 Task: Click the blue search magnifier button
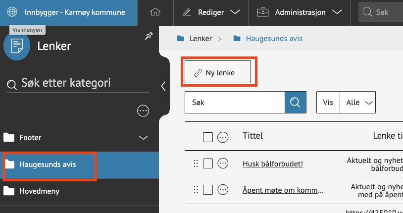pos(295,102)
